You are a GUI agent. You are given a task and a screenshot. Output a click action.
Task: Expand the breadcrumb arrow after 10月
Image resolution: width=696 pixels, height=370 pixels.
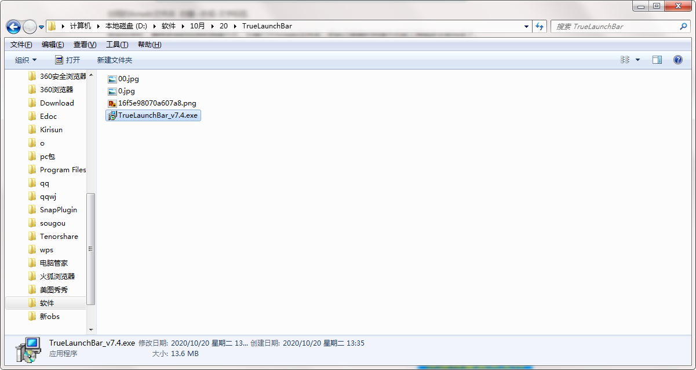click(x=212, y=27)
